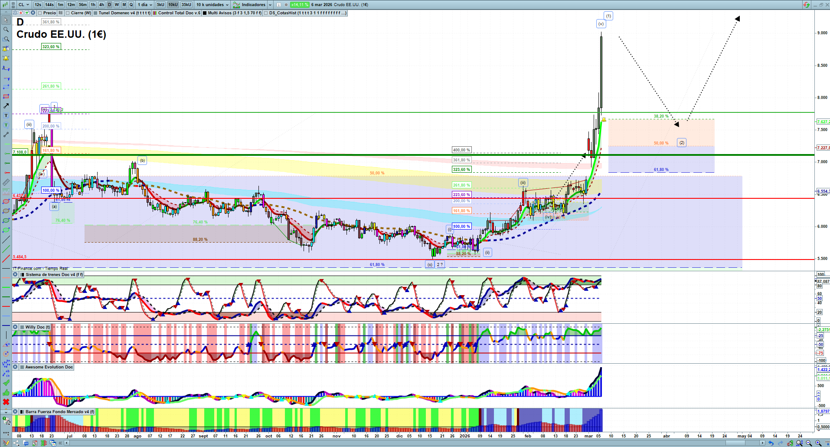Image resolution: width=830 pixels, height=447 pixels.
Task: Select the ruler measurement tool
Action: (x=6, y=182)
